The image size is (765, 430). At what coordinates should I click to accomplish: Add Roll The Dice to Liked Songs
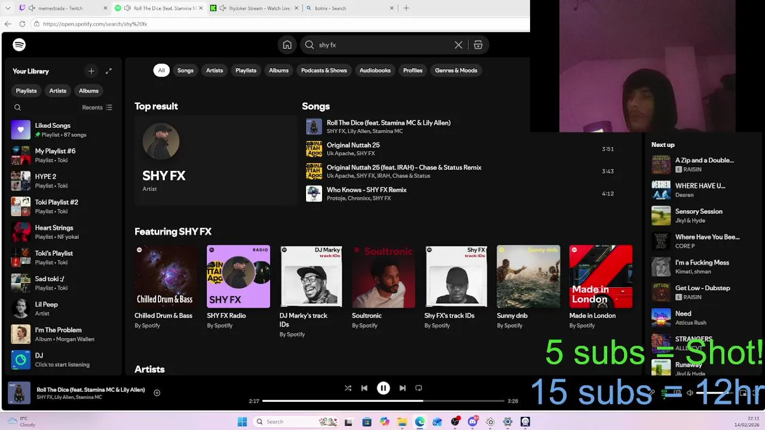(x=157, y=393)
